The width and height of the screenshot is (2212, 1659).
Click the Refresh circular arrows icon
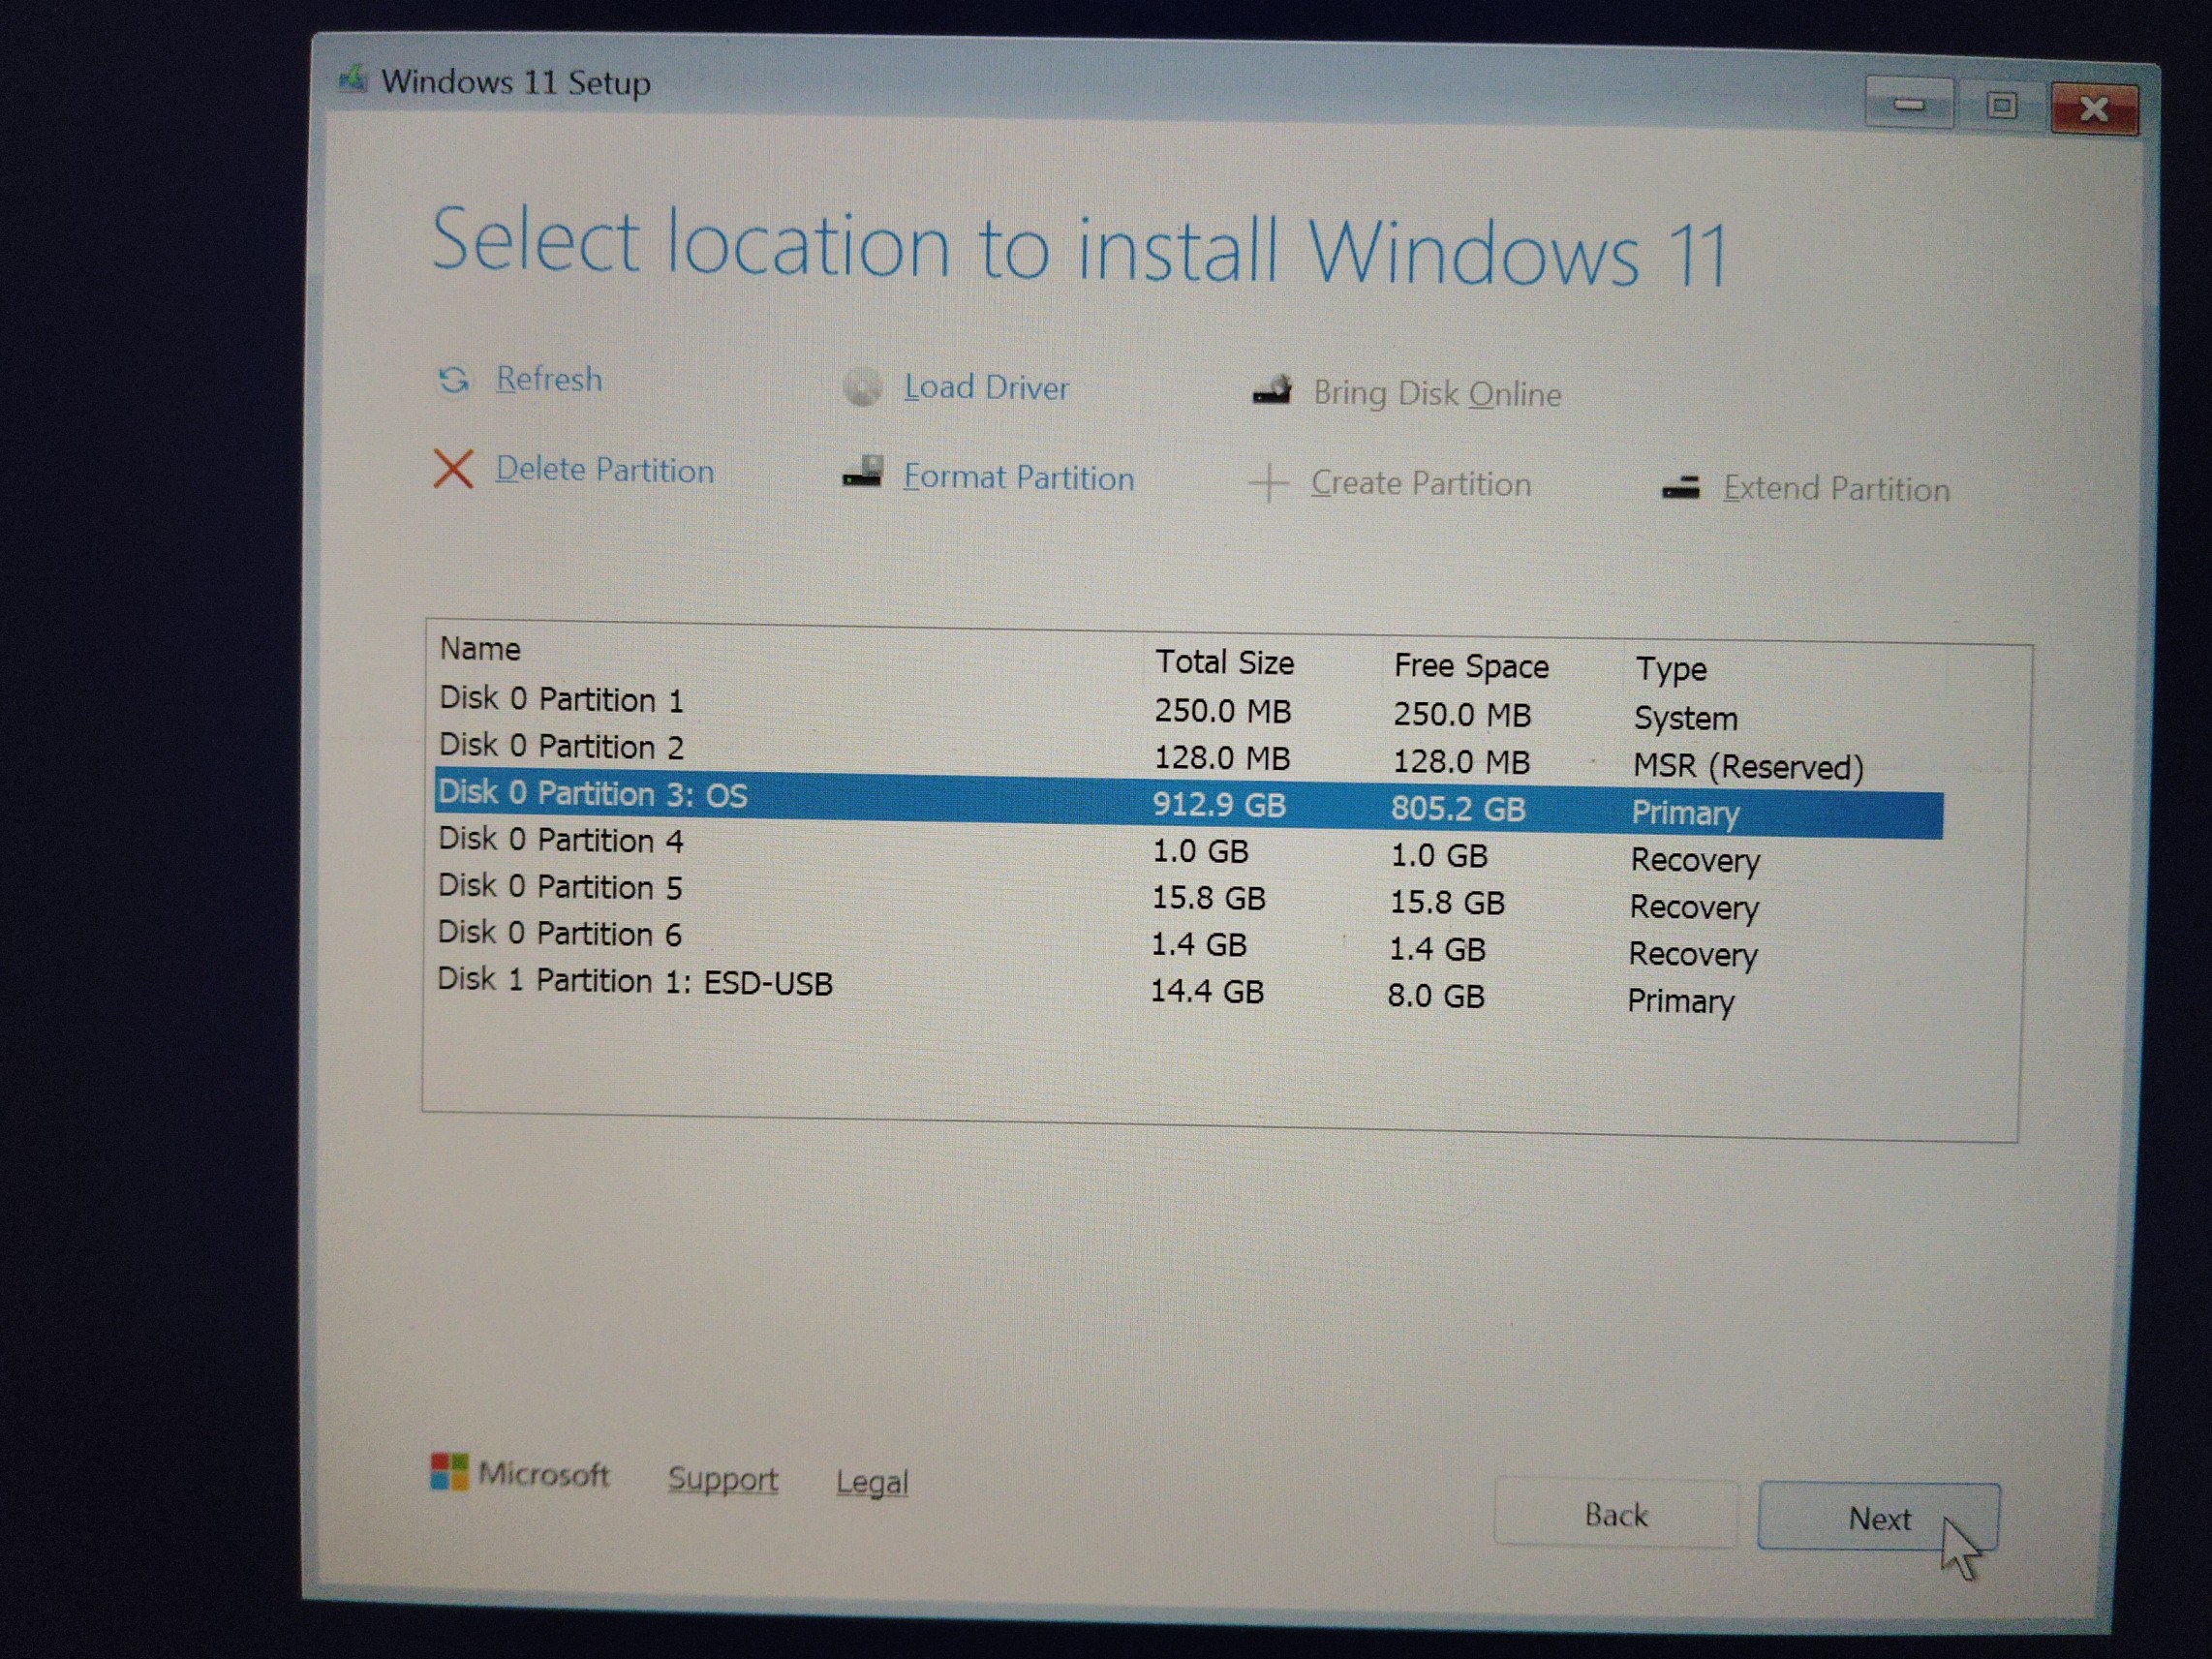pos(454,379)
